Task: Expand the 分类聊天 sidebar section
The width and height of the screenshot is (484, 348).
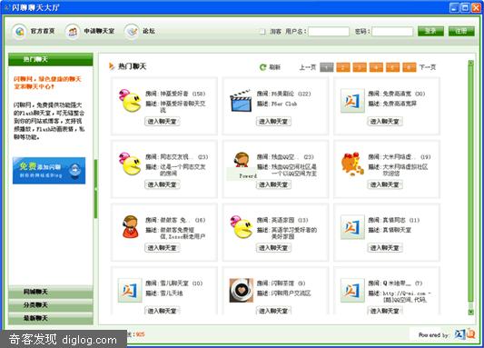Action: tap(51, 305)
